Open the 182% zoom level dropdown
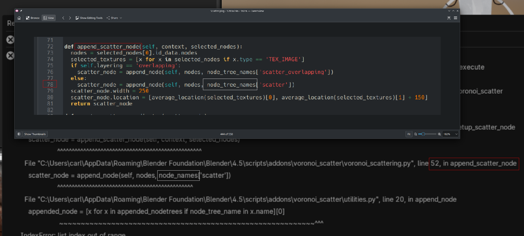This screenshot has width=524, height=236. pyautogui.click(x=450, y=134)
